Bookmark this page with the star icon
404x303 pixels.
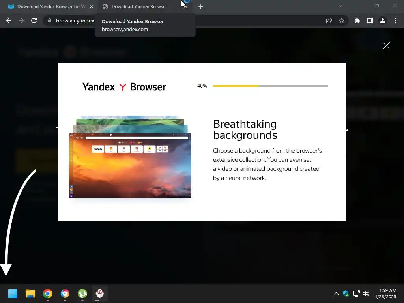point(342,21)
